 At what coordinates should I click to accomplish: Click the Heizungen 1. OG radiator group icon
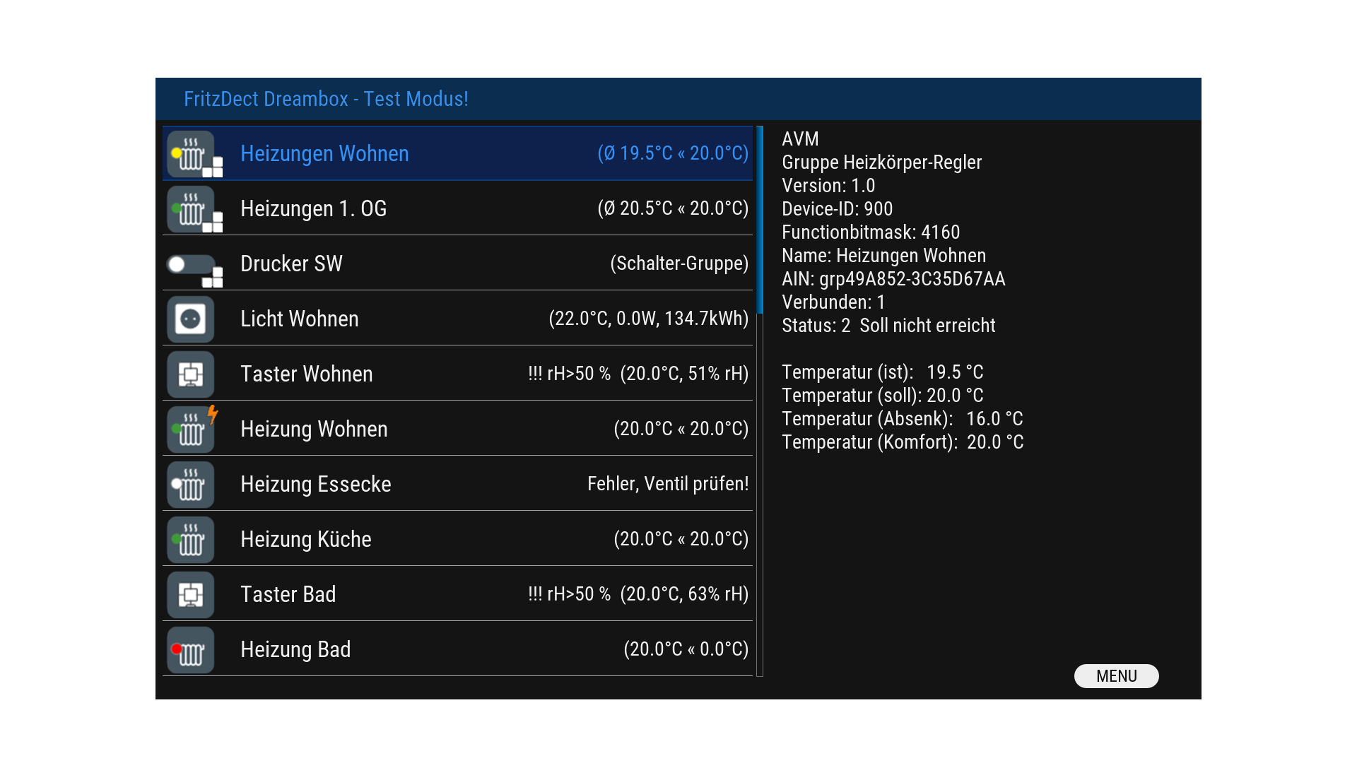coord(192,209)
